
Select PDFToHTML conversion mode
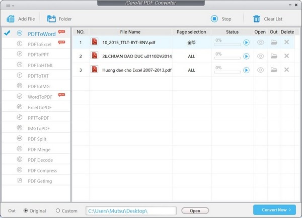pos(36,65)
